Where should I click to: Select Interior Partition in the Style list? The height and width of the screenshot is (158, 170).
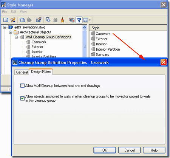[x=108, y=49]
